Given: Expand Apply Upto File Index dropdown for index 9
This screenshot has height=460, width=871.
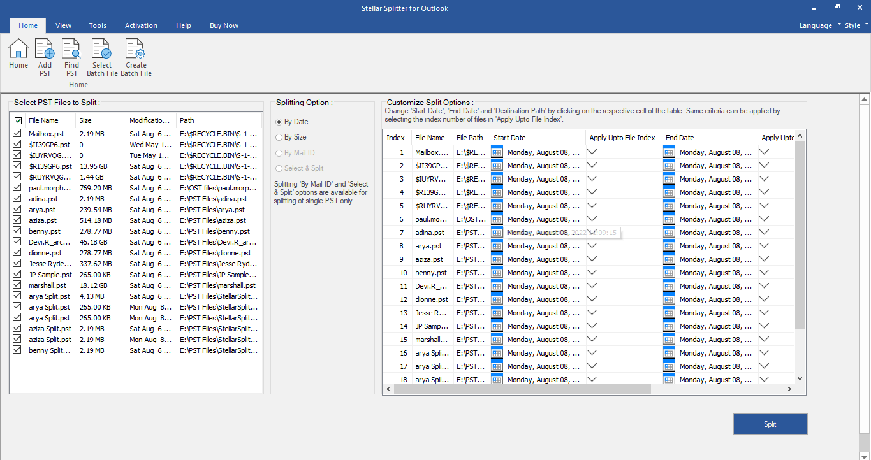Looking at the screenshot, I should point(592,259).
